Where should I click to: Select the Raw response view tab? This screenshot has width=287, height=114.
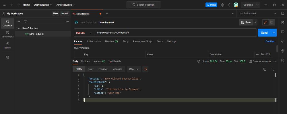(x=90, y=69)
